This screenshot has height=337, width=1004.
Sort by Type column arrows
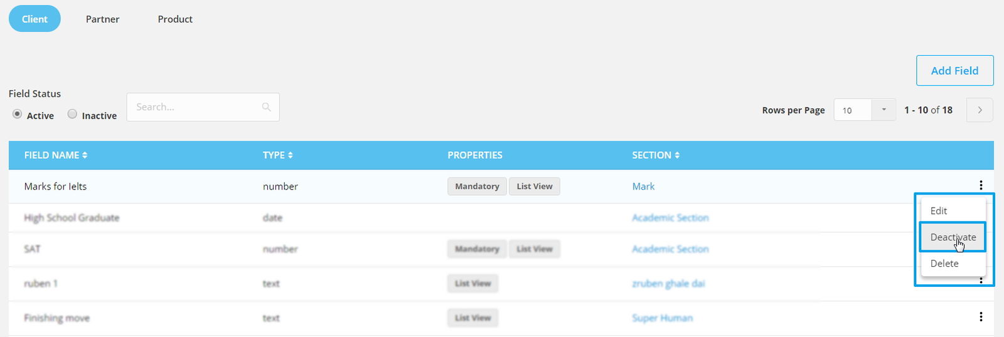point(290,155)
